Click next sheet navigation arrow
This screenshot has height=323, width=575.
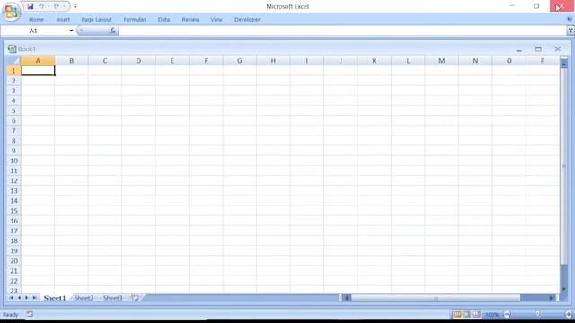pyautogui.click(x=26, y=298)
